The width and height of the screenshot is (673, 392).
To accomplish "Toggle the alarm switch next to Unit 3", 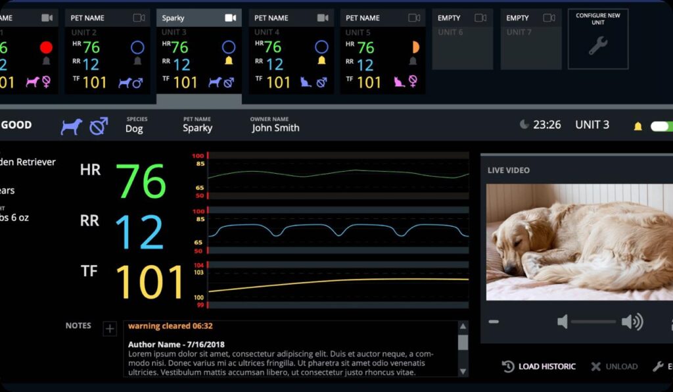I will 661,126.
